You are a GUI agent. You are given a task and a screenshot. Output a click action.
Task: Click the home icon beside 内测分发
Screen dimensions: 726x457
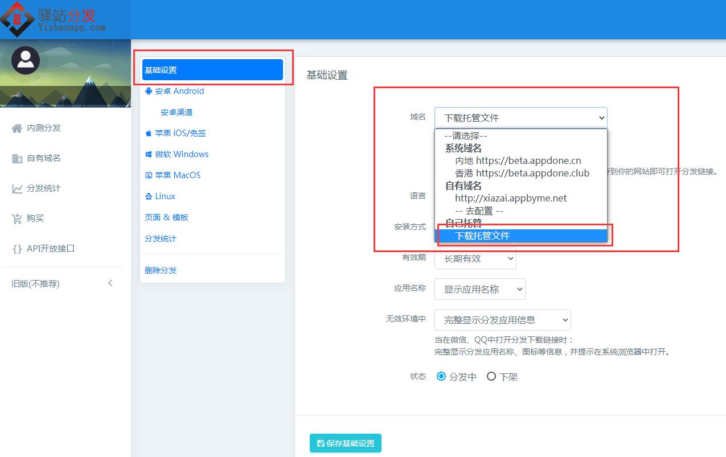point(17,128)
